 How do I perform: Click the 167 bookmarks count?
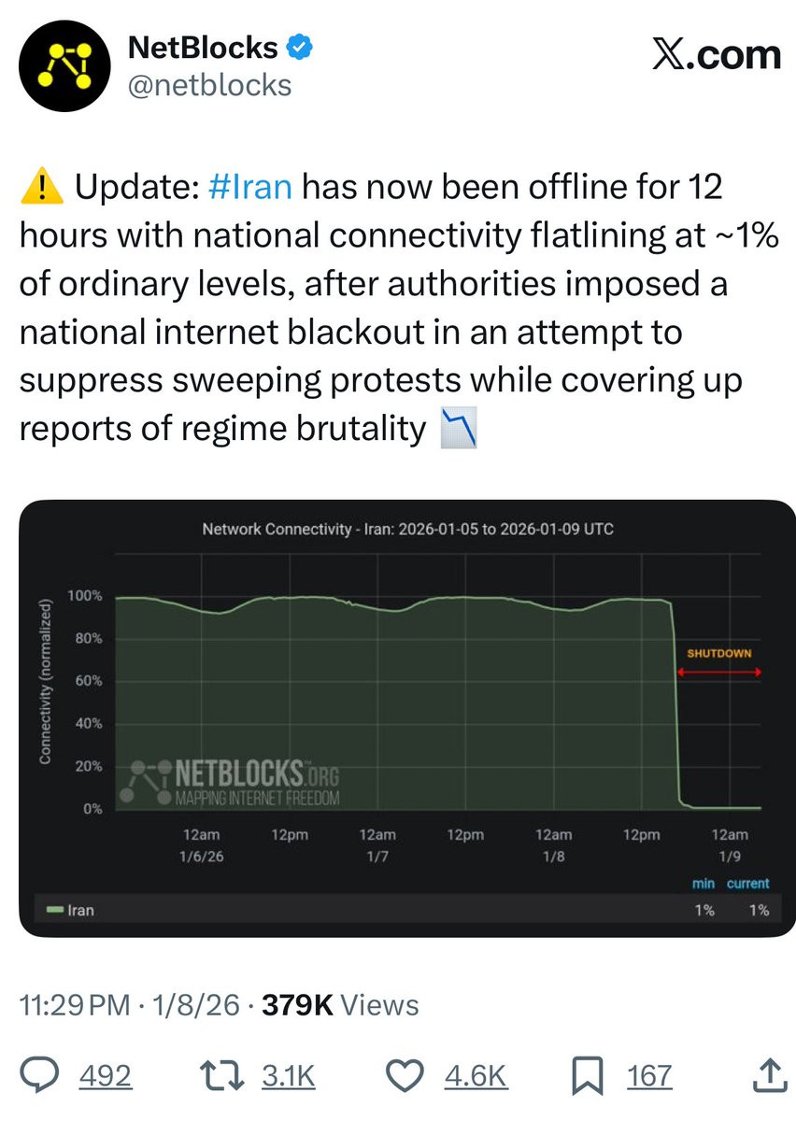click(648, 1076)
